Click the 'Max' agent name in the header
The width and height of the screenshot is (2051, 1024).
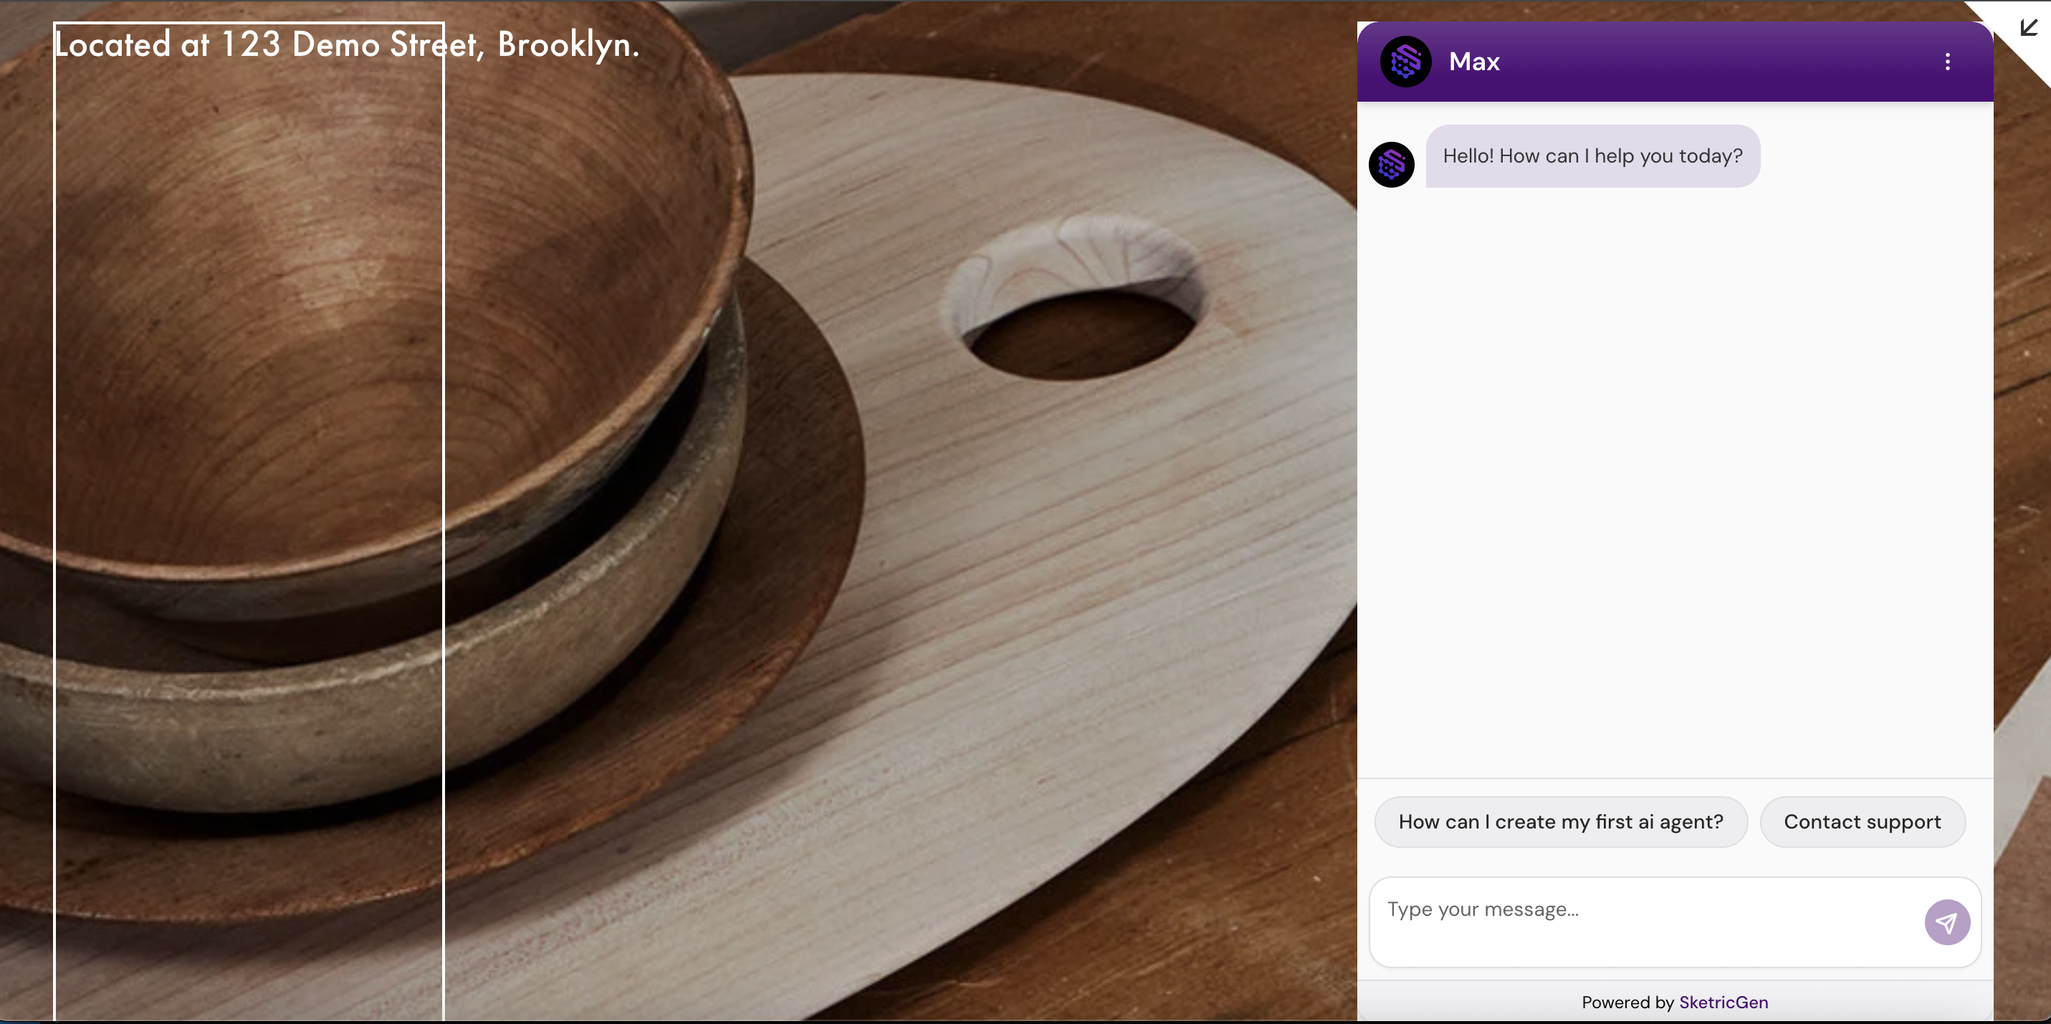point(1473,62)
